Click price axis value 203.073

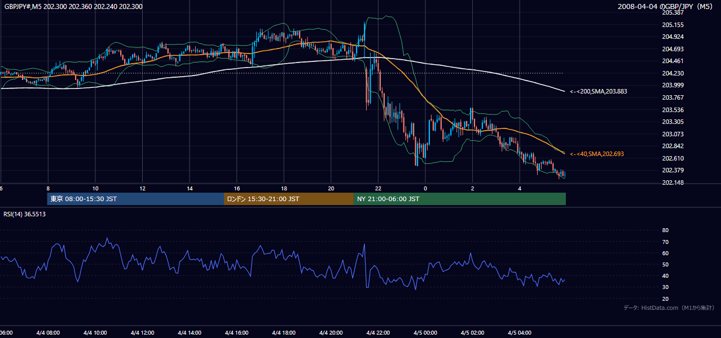(x=673, y=134)
